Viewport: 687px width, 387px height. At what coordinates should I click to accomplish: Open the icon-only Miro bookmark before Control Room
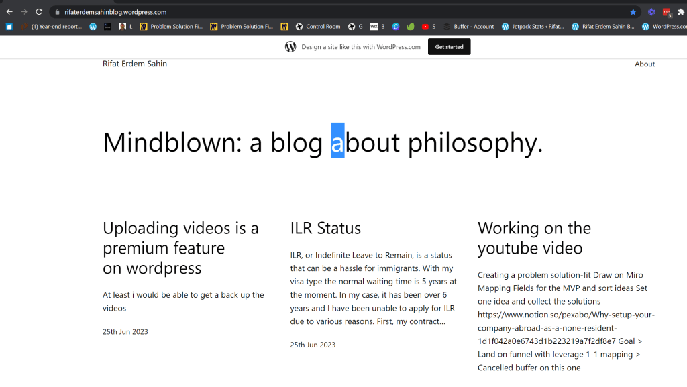coord(284,27)
